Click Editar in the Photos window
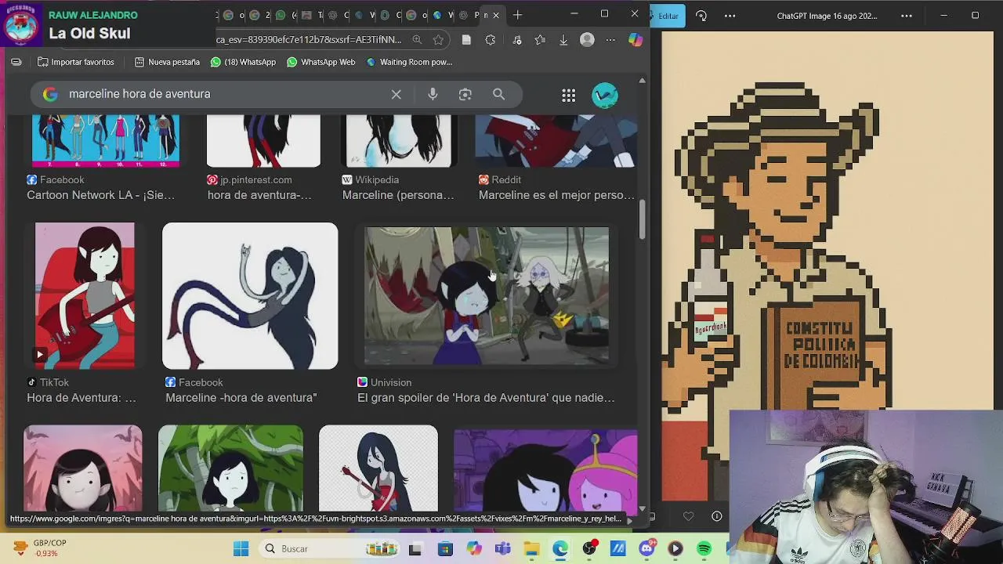The height and width of the screenshot is (564, 1003). pos(668,16)
